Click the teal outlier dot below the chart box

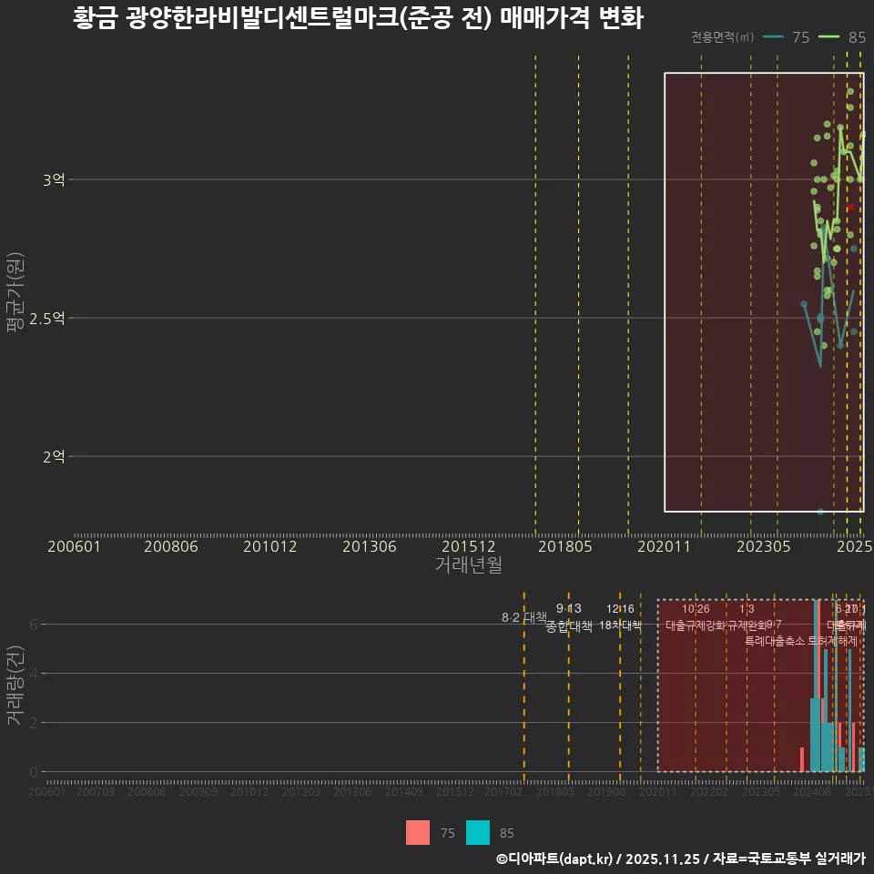[820, 512]
